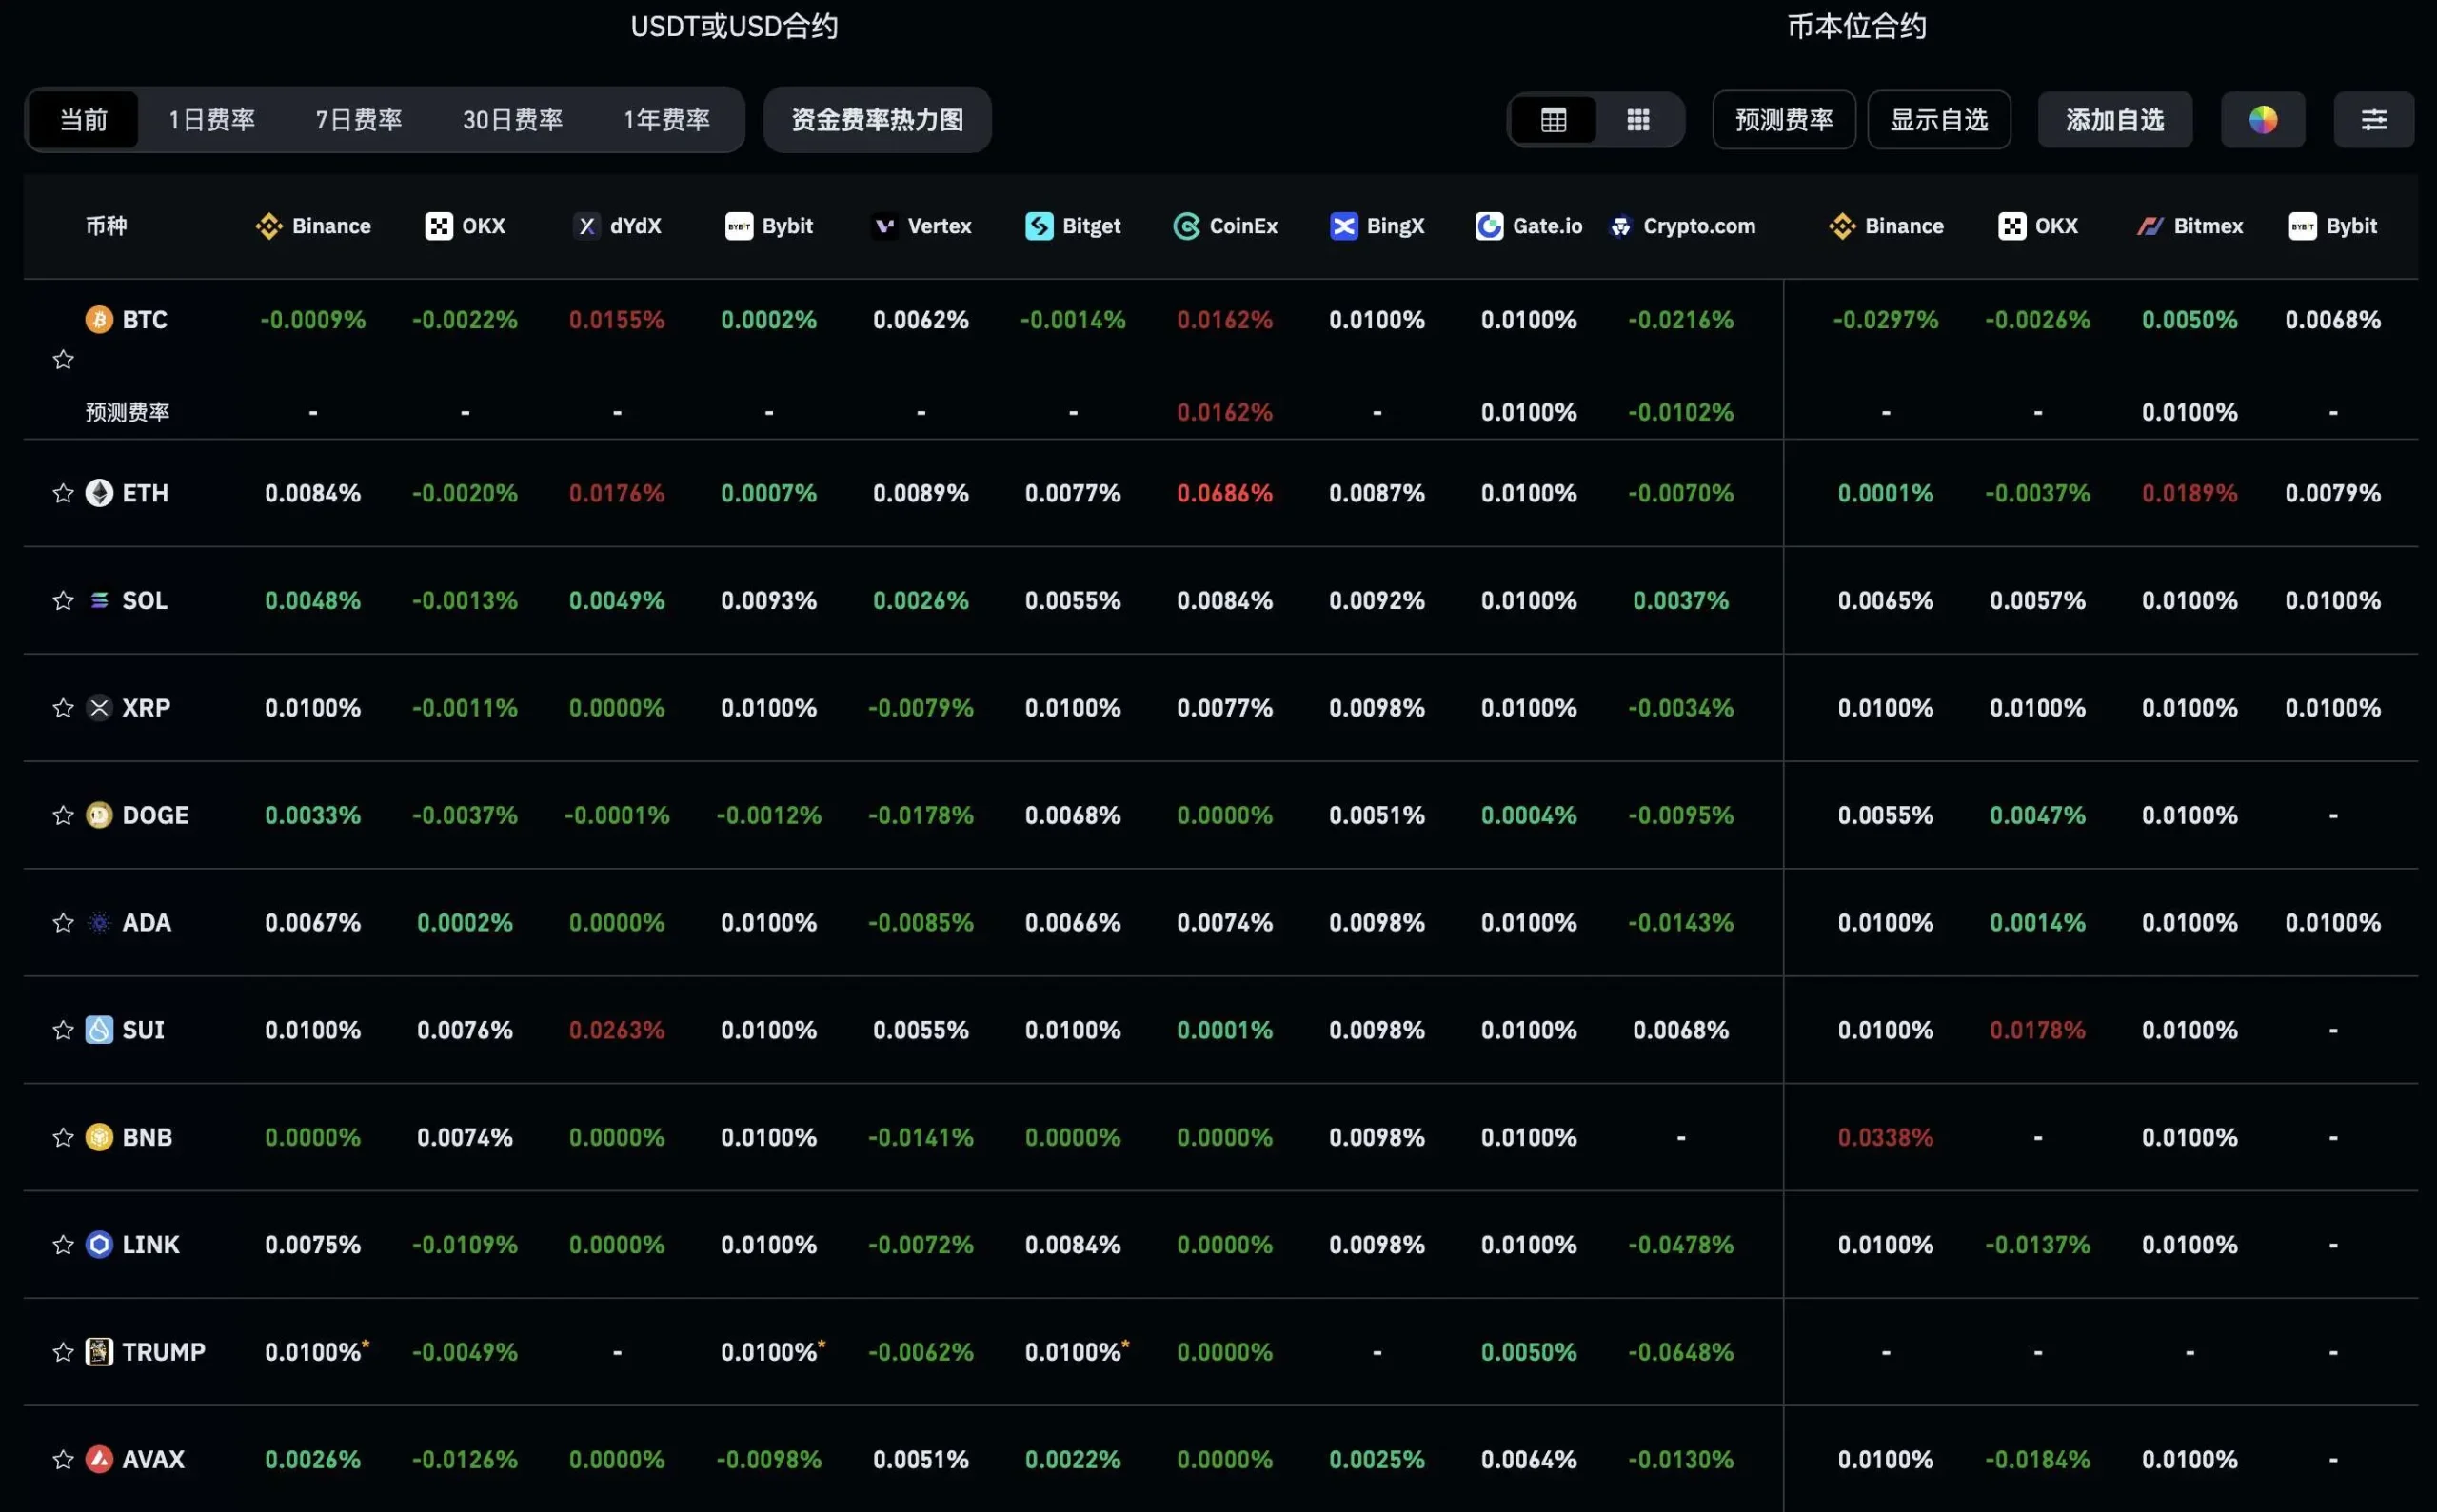
Task: Mark SOL with favorite star
Action: [x=63, y=600]
